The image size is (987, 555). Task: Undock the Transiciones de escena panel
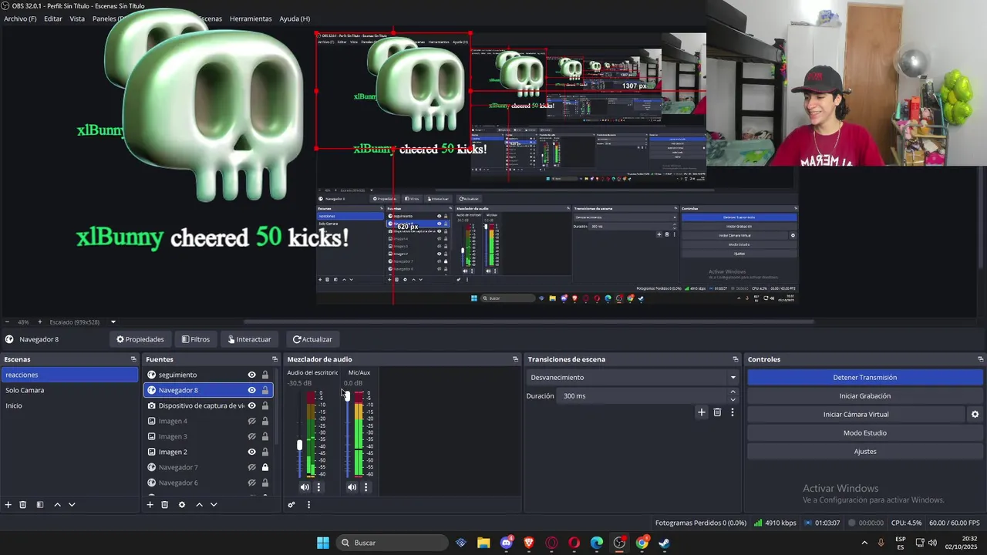pyautogui.click(x=736, y=359)
